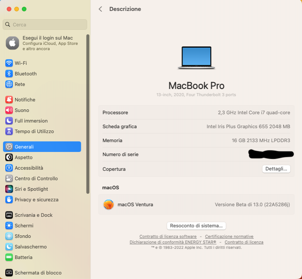Screen dimensions: 302x279
Task: Click the Privacy e sicurezza hand icon
Action: (9, 199)
